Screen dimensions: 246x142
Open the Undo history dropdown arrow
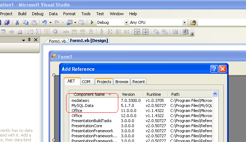(x=50, y=23)
